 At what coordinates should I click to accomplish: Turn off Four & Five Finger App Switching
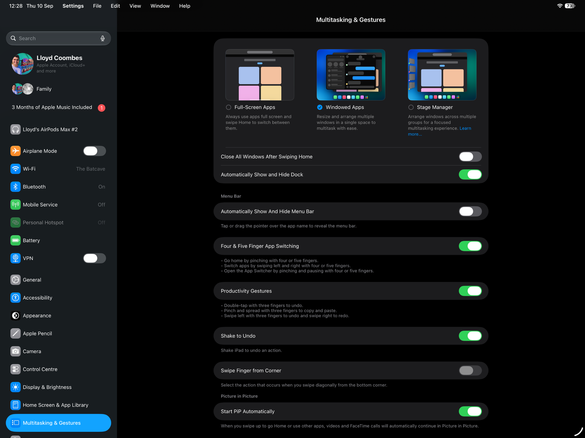pyautogui.click(x=470, y=246)
